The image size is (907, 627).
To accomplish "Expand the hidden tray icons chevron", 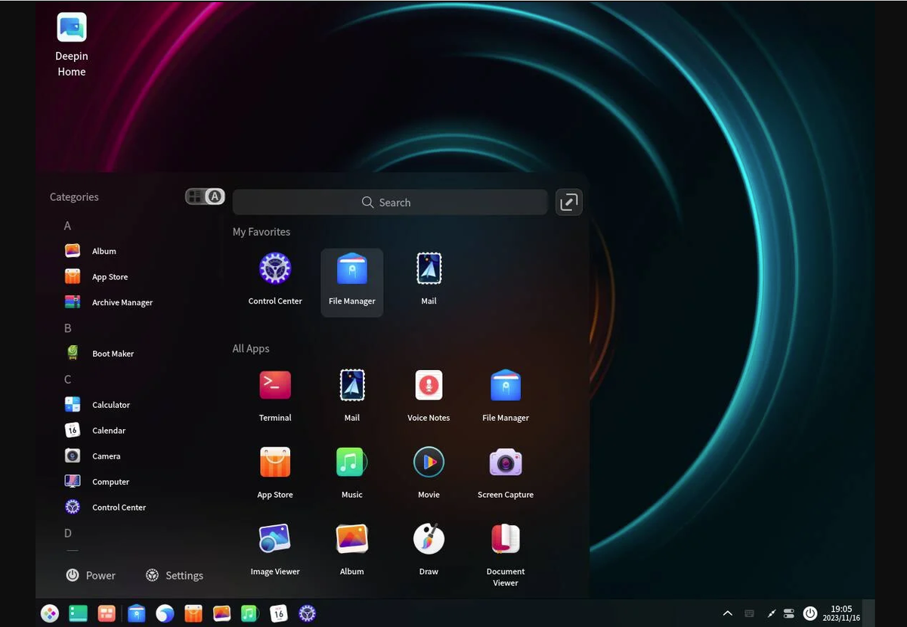I will (727, 613).
